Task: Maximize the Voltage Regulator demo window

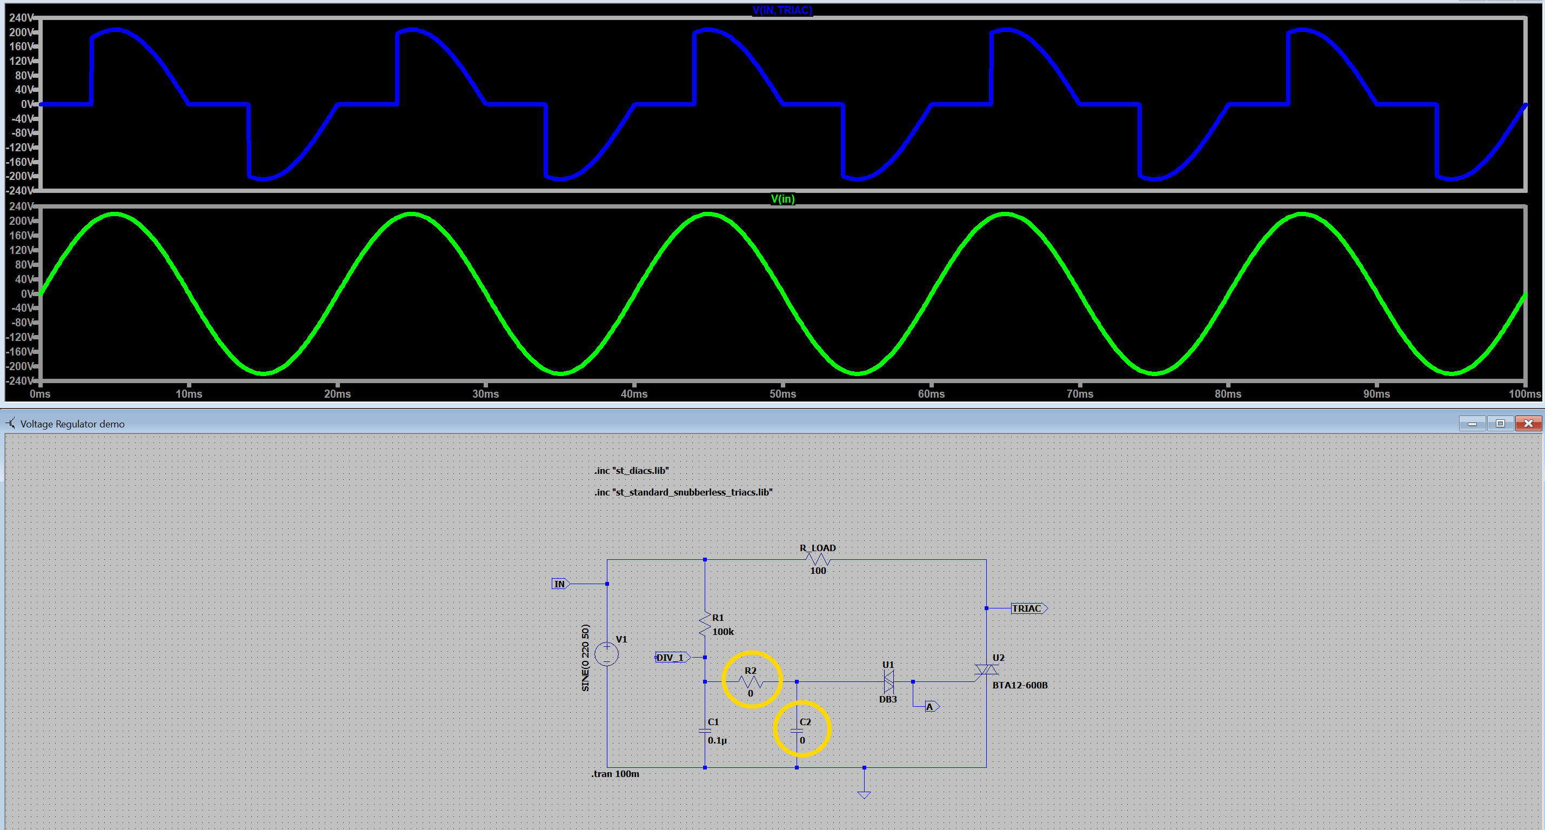Action: coord(1500,424)
